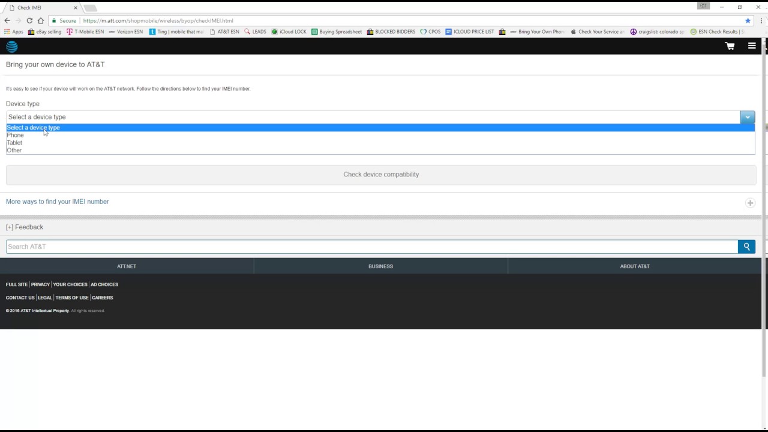Viewport: 768px width, 432px height.
Task: Open the CPOS bookmark
Action: [430, 32]
